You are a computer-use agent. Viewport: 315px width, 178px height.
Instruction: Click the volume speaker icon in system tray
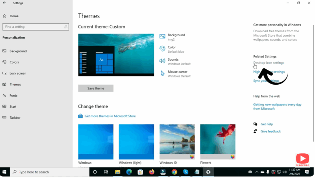285,172
